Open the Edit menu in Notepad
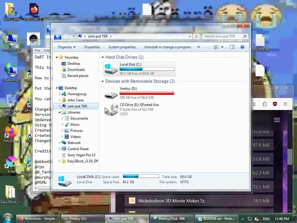 click(47, 51)
